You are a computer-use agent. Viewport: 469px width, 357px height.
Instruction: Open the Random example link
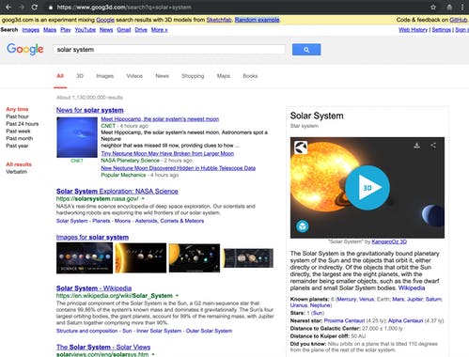coord(257,20)
